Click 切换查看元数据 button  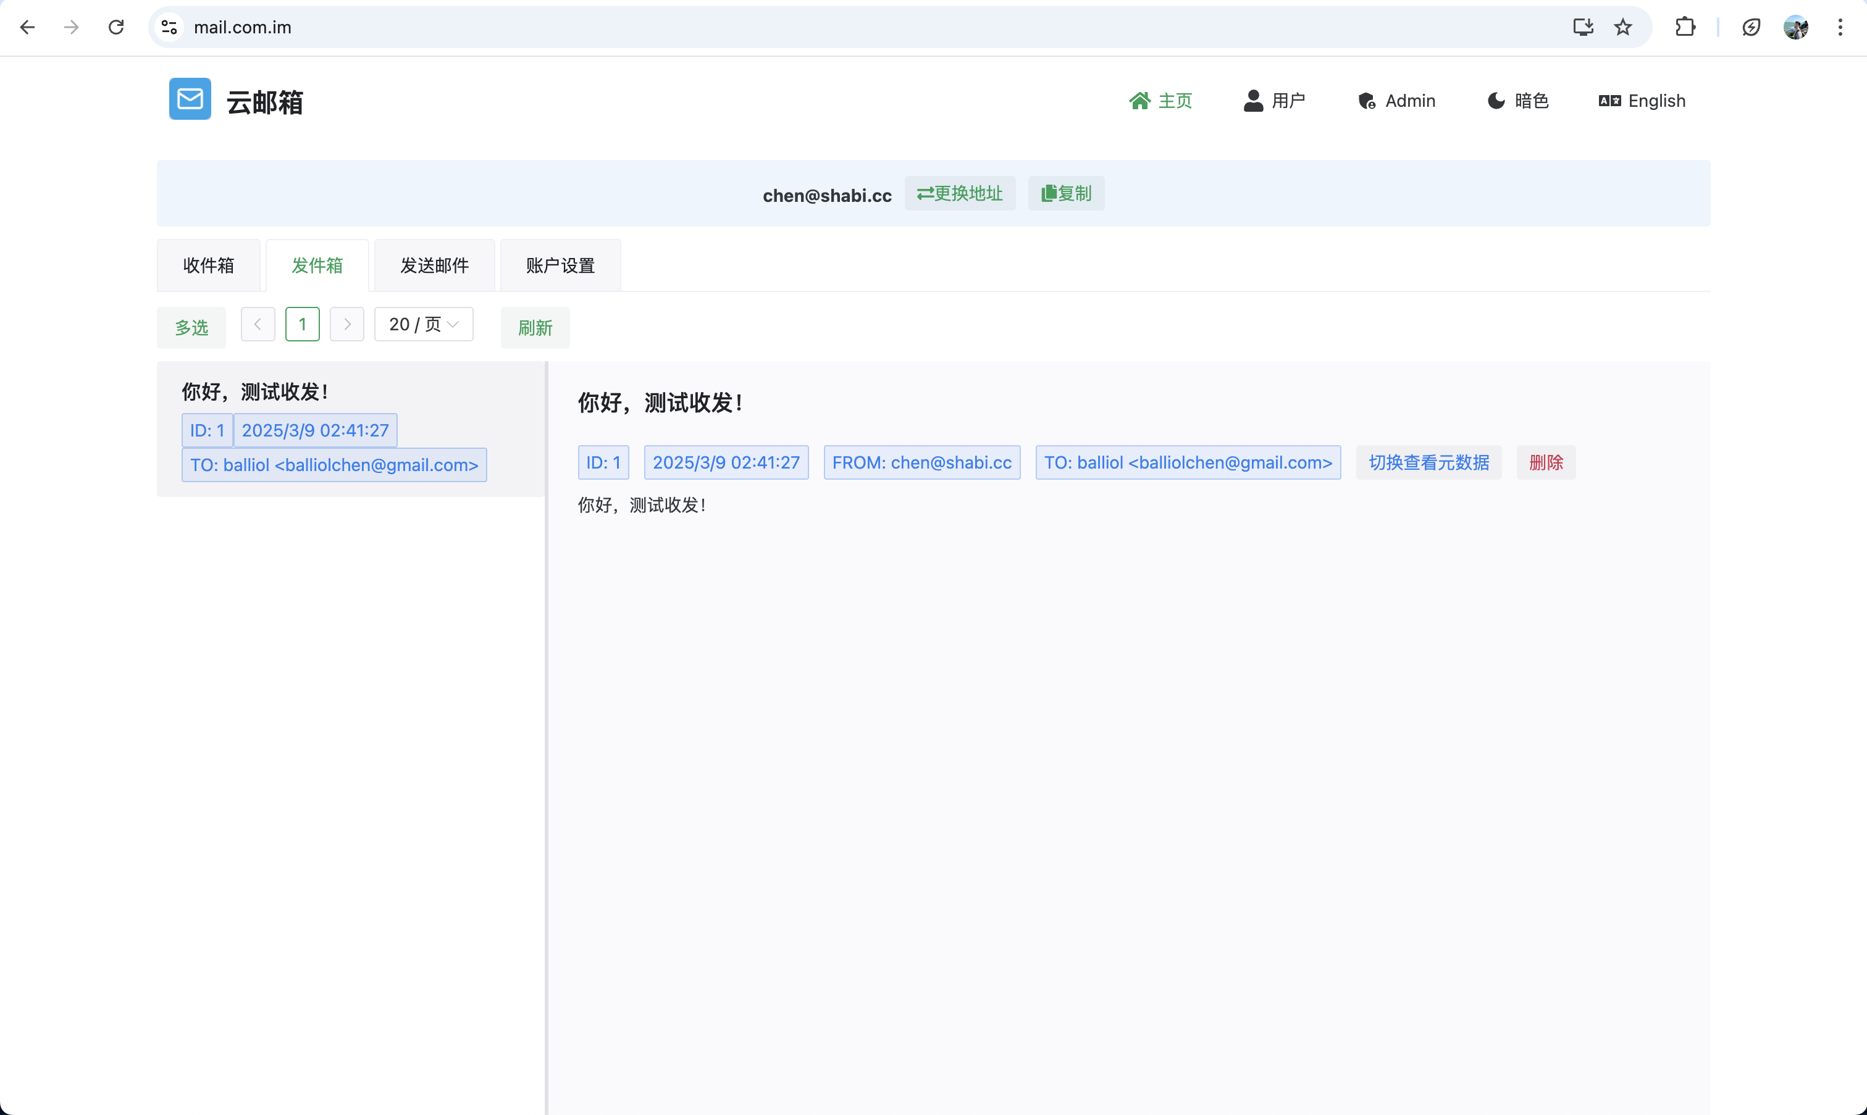click(x=1428, y=463)
